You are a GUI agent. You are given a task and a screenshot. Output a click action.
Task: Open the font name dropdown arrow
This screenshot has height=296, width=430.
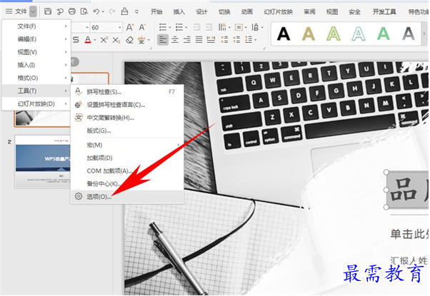[x=87, y=27]
